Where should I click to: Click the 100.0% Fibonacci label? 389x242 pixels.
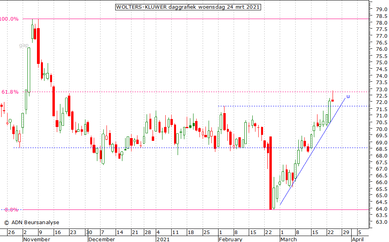click(9, 19)
